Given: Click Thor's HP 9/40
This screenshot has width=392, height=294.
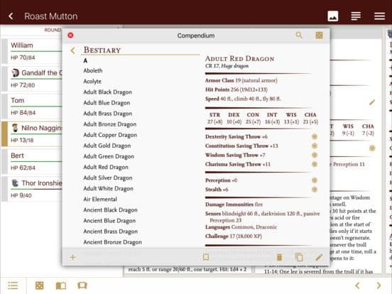Looking at the screenshot, I should coord(21,195).
